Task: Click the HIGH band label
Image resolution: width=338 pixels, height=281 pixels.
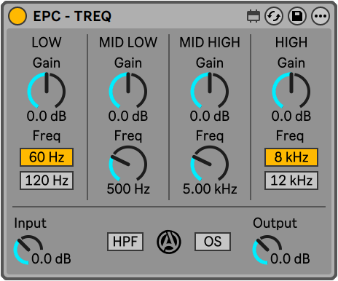Action: pyautogui.click(x=291, y=42)
